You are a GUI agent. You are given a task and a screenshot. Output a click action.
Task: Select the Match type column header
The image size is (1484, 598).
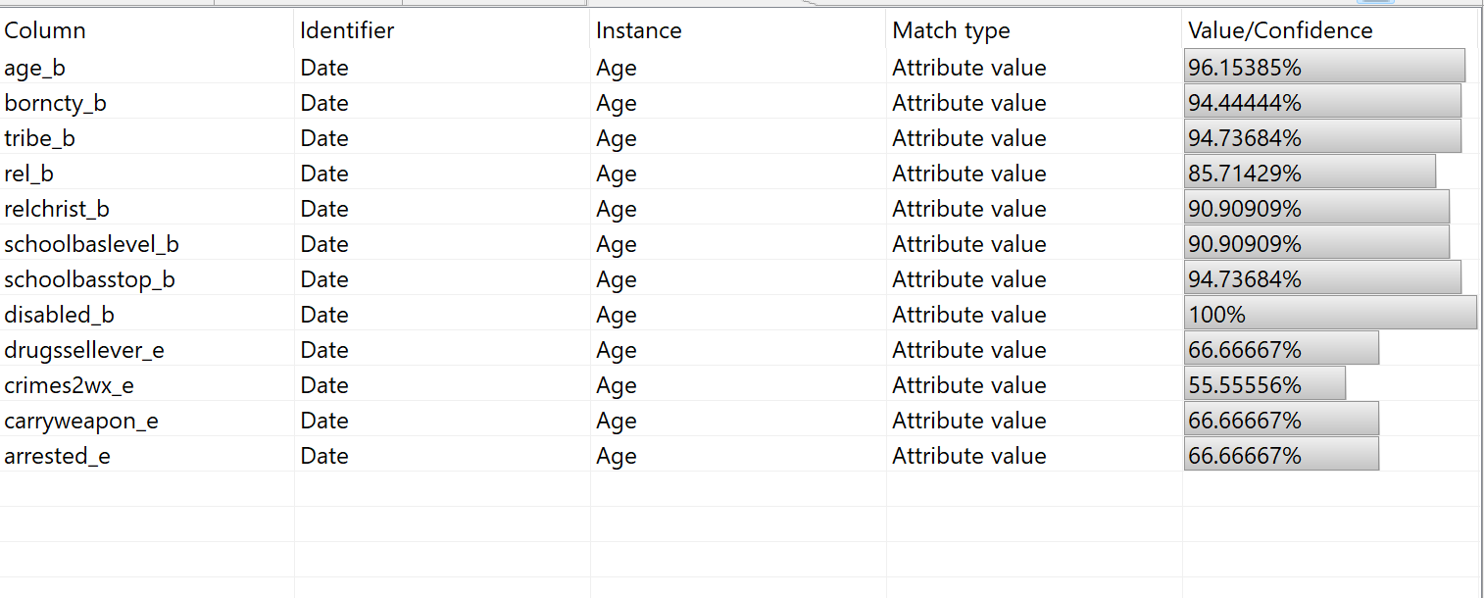tap(950, 30)
